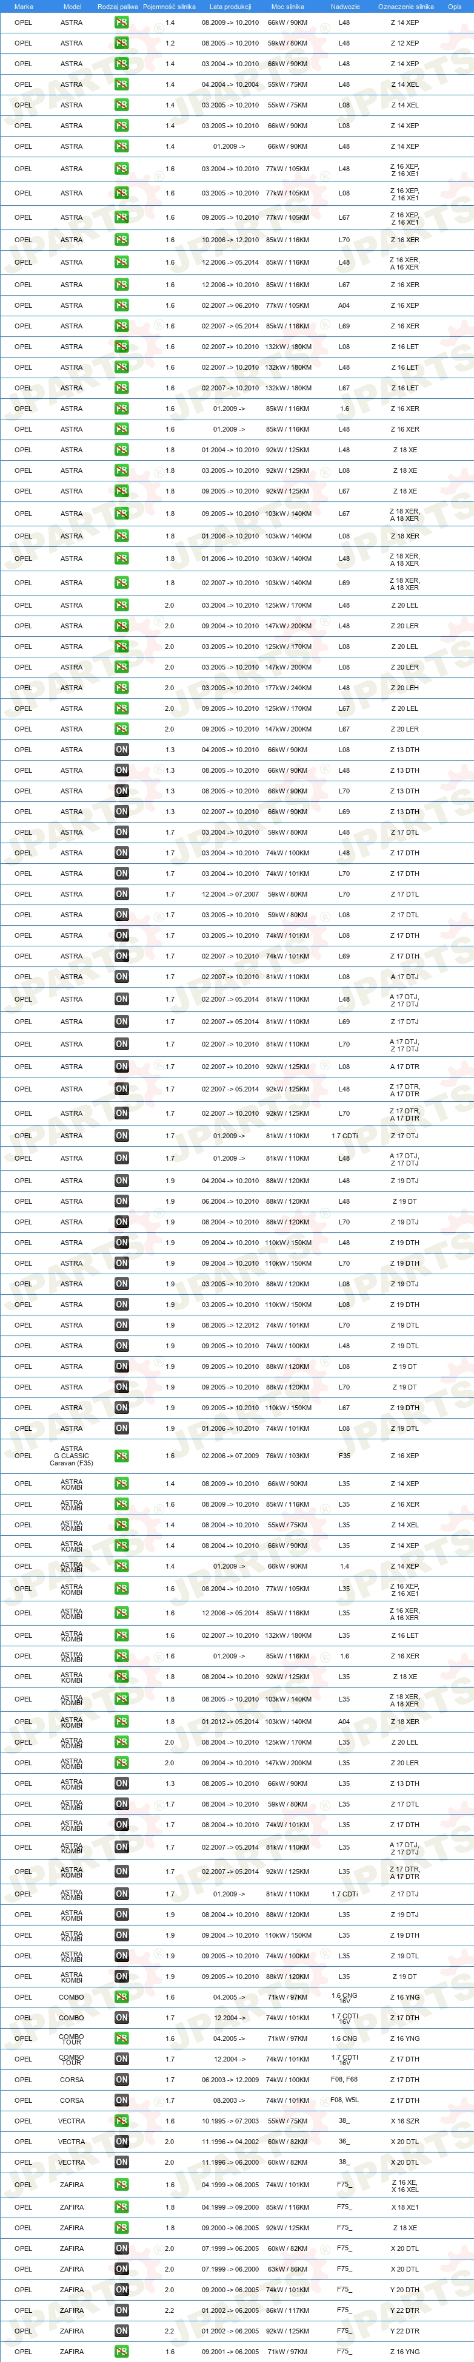474x2362 pixels.
Task: Click petrol icon in ASTRA KOMBI 01.2012 -> 05.2014 row
Action: (121, 1722)
